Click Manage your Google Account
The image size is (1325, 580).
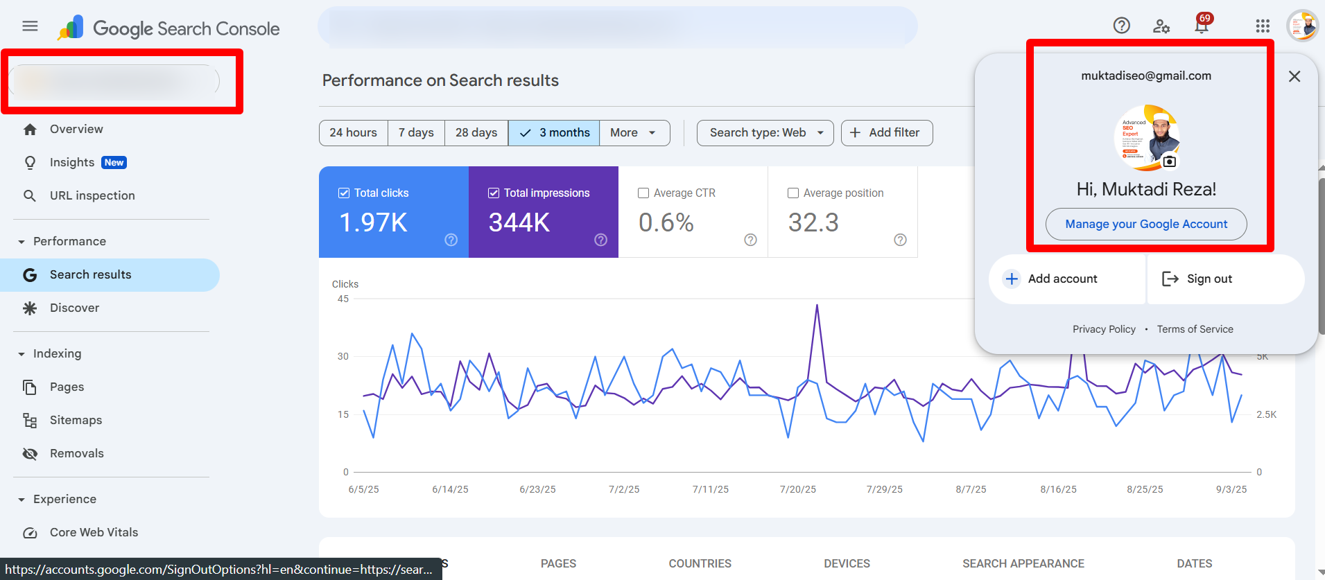(1146, 224)
